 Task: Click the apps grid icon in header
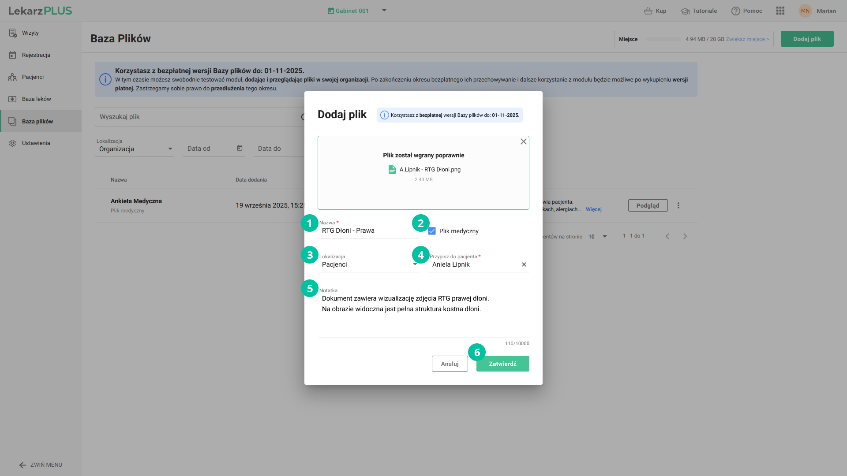780,11
